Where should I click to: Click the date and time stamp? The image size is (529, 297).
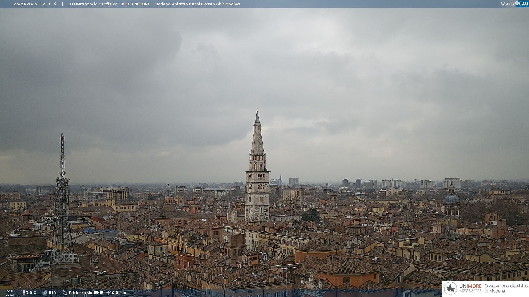coord(35,4)
